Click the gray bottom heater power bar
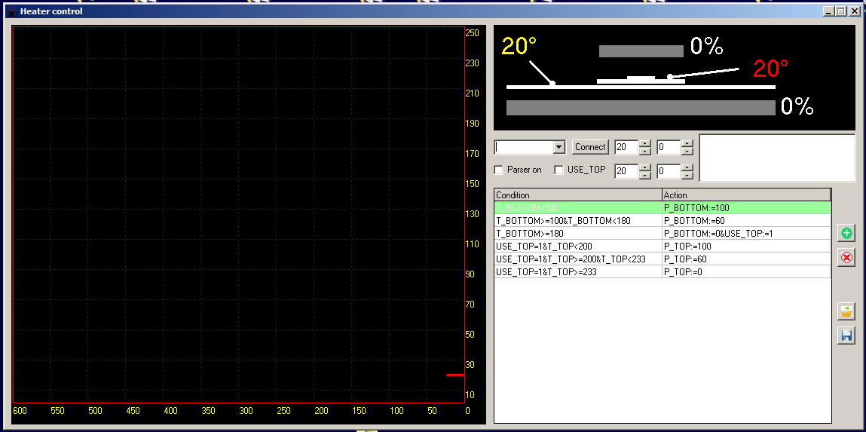The width and height of the screenshot is (866, 432). click(x=640, y=108)
